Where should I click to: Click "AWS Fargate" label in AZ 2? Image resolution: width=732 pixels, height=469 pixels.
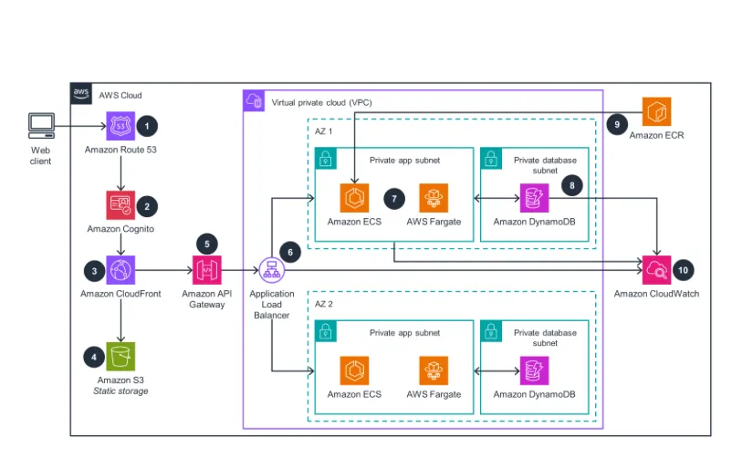(434, 395)
